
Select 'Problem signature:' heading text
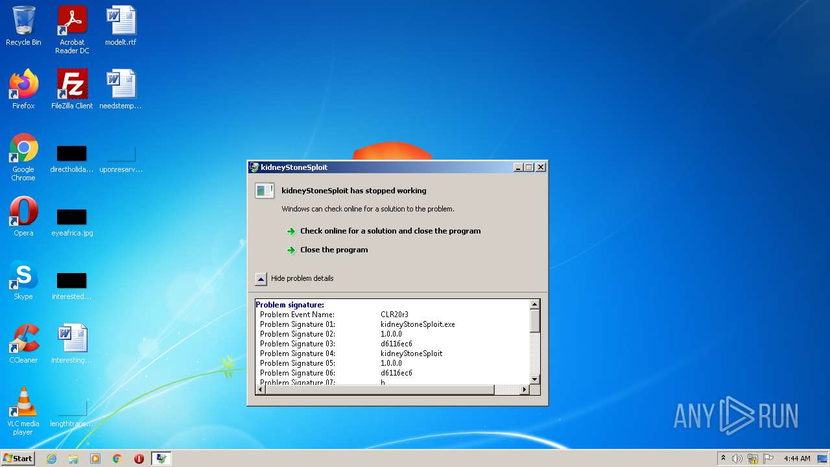(x=290, y=305)
